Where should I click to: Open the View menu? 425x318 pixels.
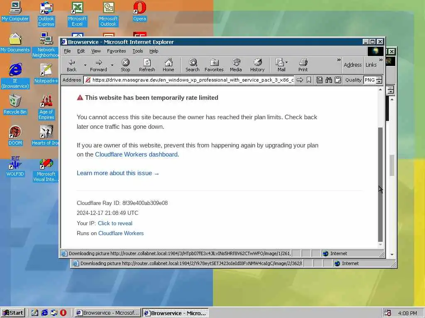(96, 51)
